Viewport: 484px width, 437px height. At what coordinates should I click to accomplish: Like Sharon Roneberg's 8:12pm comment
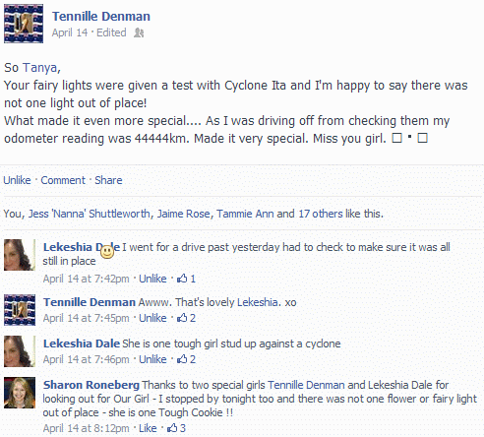tap(148, 428)
